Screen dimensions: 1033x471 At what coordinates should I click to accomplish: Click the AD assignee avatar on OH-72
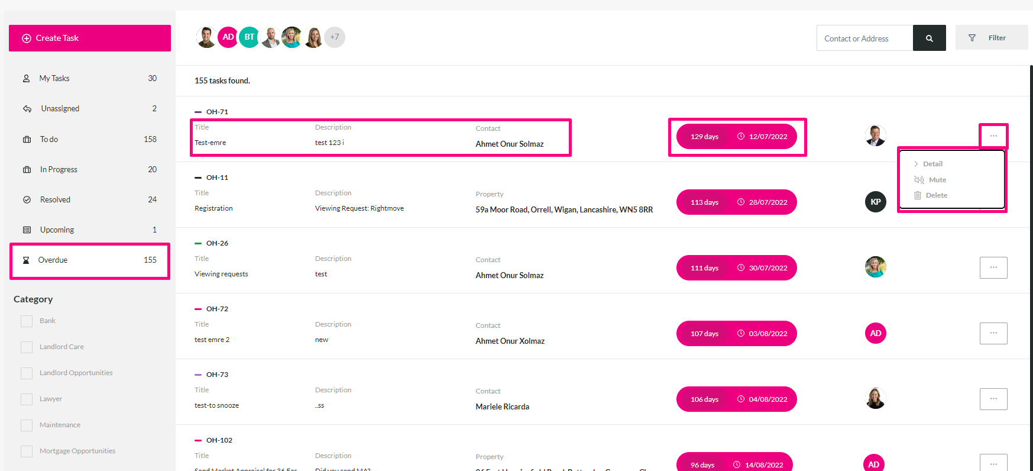(876, 333)
